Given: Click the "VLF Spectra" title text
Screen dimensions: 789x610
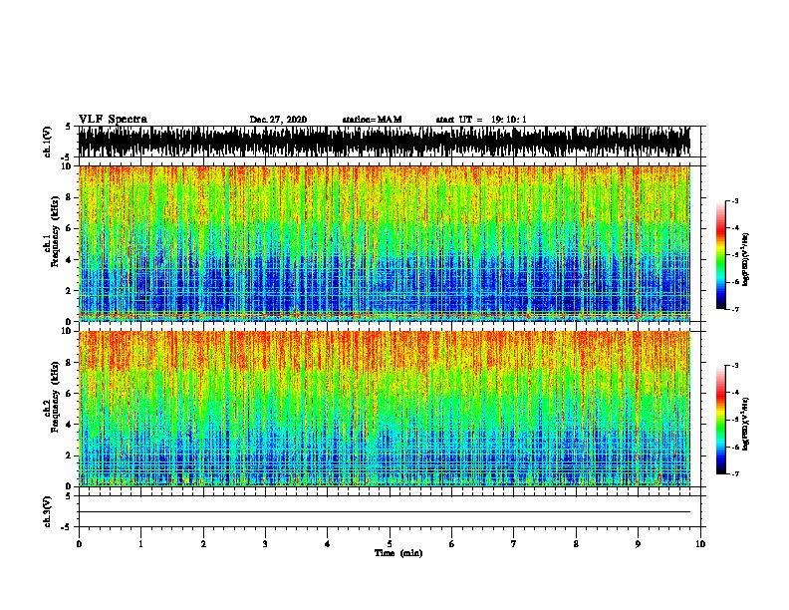Looking at the screenshot, I should click(113, 120).
